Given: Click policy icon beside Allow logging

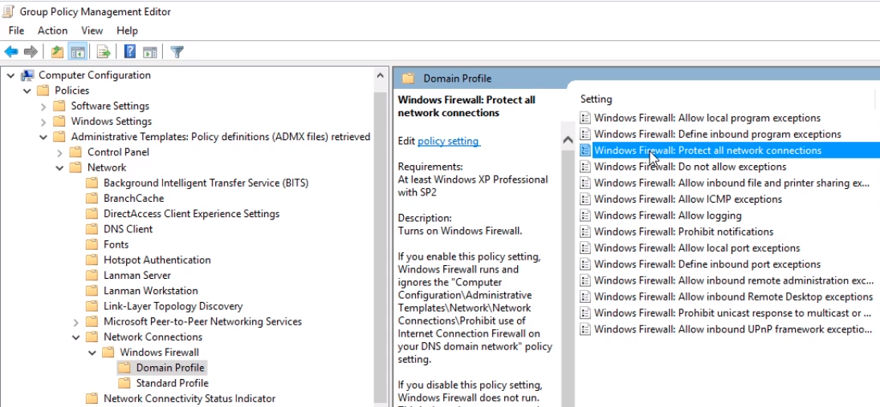Looking at the screenshot, I should point(585,216).
